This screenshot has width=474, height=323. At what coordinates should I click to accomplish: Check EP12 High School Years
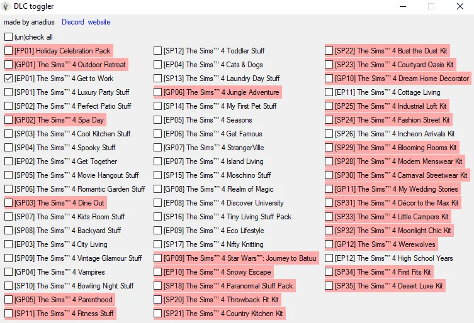pos(329,258)
